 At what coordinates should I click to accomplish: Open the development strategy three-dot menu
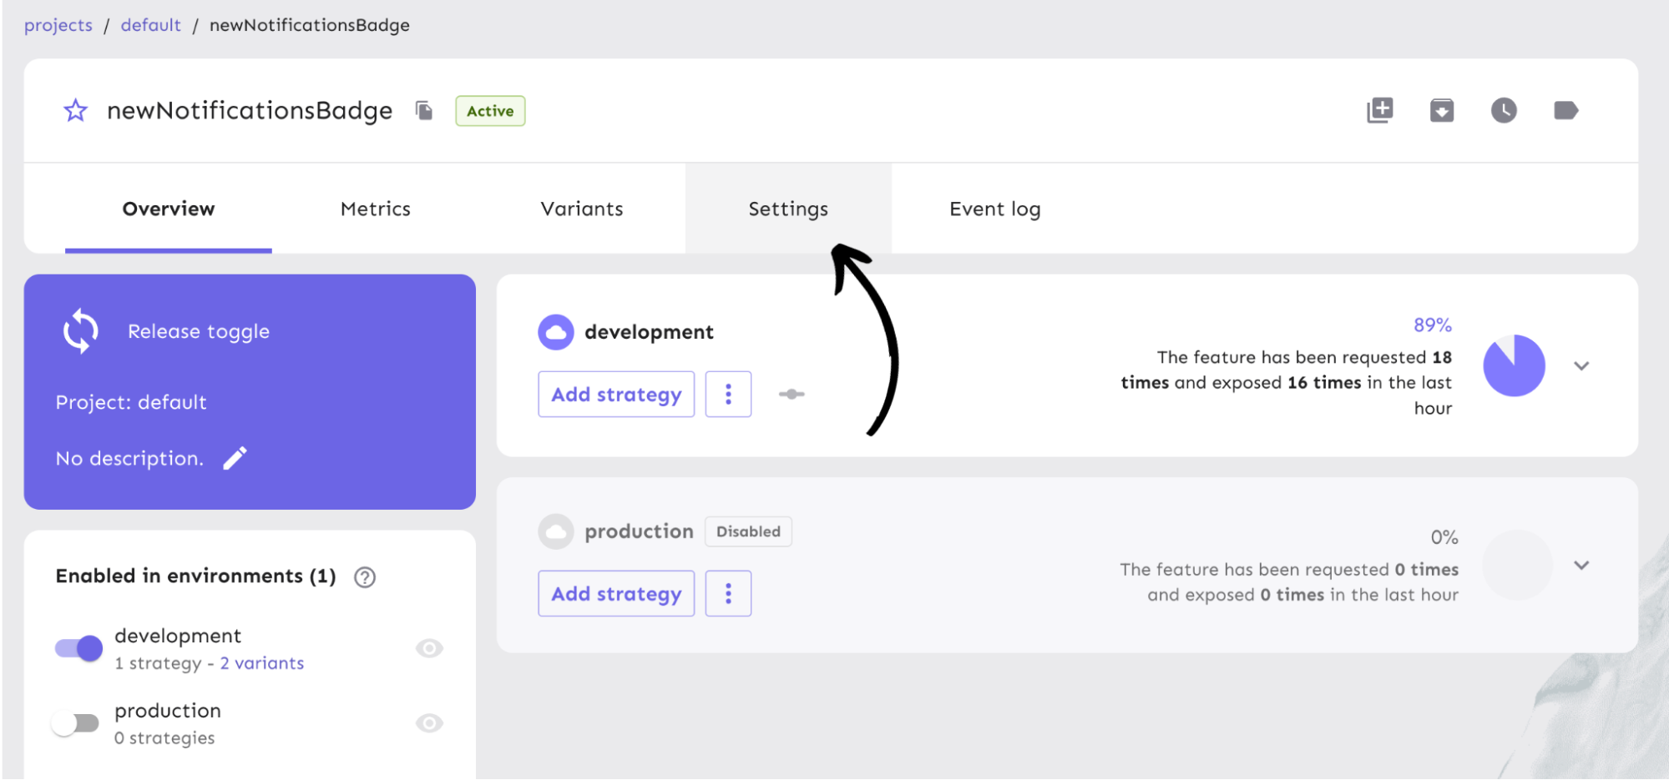coord(728,394)
